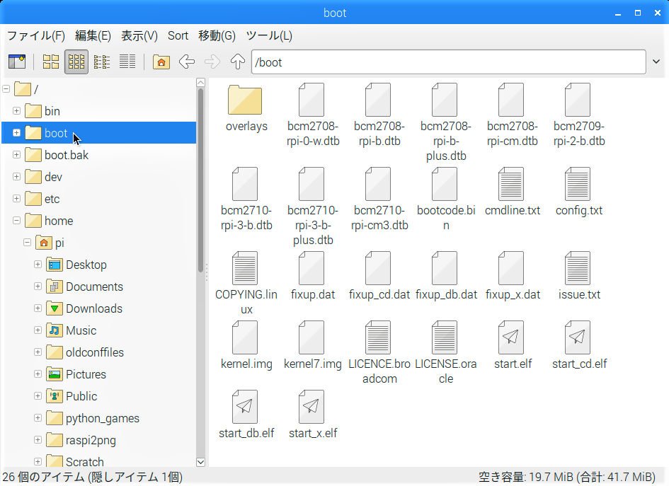Image resolution: width=669 pixels, height=486 pixels.
Task: Select bcm2710-rpi-3-b-plus.dtb file
Action: pyautogui.click(x=311, y=184)
